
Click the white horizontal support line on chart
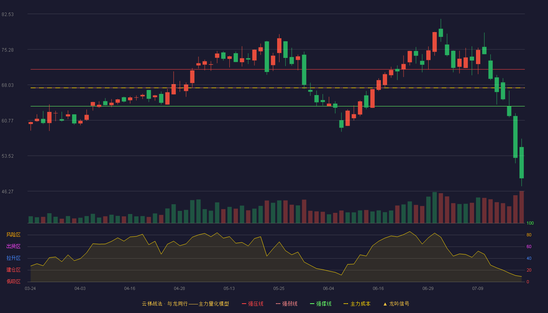point(278,106)
